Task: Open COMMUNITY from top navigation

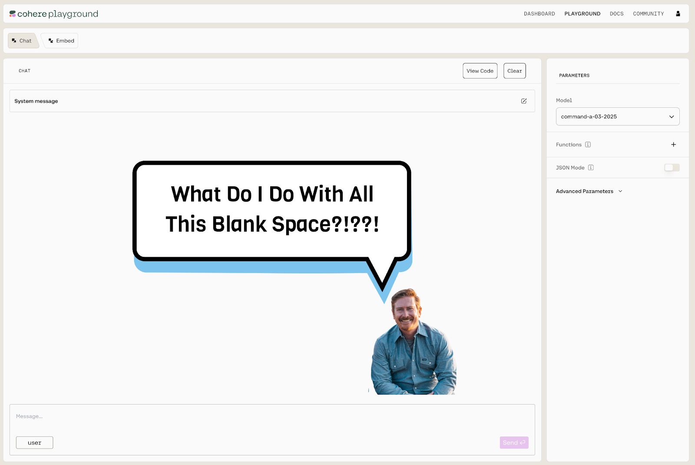Action: pyautogui.click(x=649, y=14)
